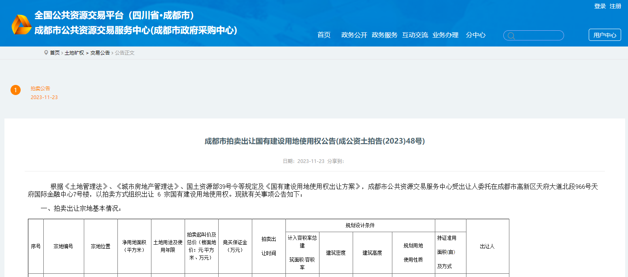This screenshot has height=277, width=628.
Task: Click the announcement title 成公资土拍告(2023)48号
Action: (x=315, y=141)
